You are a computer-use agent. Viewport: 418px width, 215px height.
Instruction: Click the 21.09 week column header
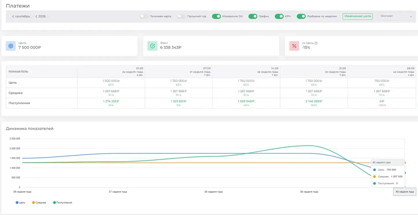pyautogui.click(x=314, y=72)
